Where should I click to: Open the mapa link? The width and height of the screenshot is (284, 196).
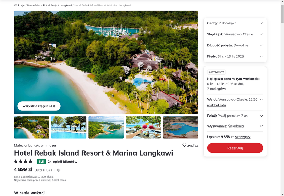51,145
